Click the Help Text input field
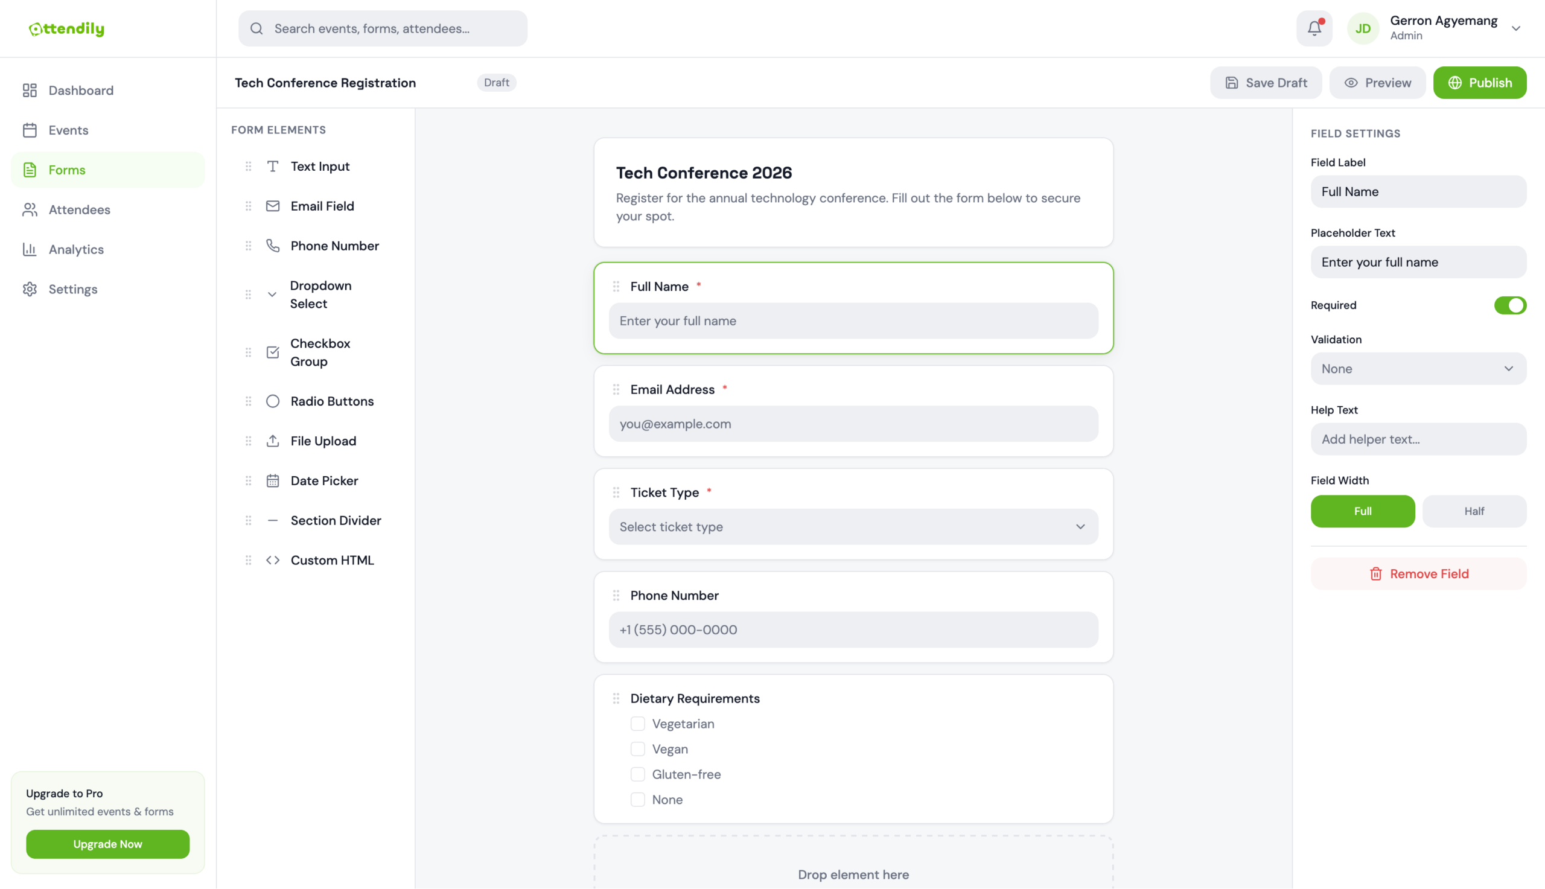Image resolution: width=1545 pixels, height=889 pixels. (1418, 439)
